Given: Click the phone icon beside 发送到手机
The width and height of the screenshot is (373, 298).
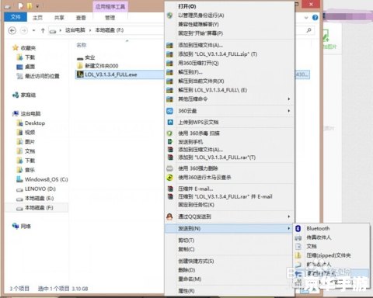Looking at the screenshot, I should [170, 142].
